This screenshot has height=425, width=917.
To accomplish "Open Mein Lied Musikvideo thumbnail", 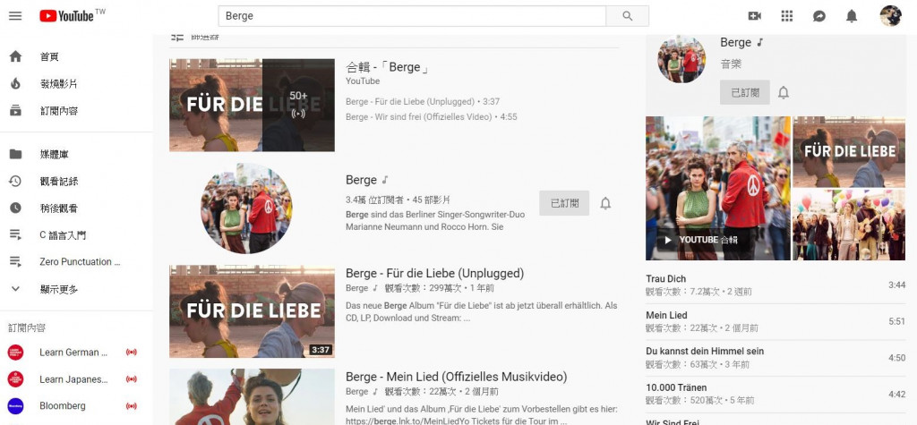I will [x=252, y=397].
